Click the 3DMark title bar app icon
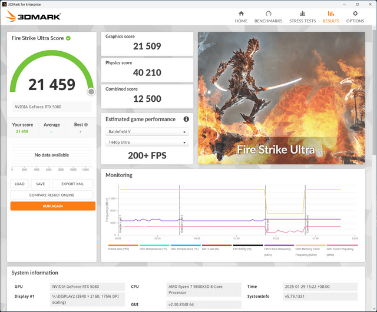This screenshot has height=312, width=377. point(4,4)
